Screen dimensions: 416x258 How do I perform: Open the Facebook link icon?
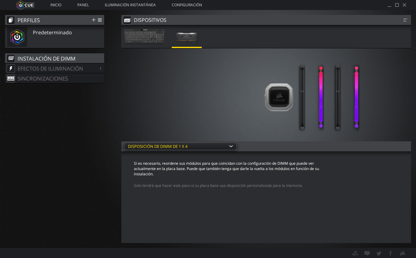(x=390, y=253)
